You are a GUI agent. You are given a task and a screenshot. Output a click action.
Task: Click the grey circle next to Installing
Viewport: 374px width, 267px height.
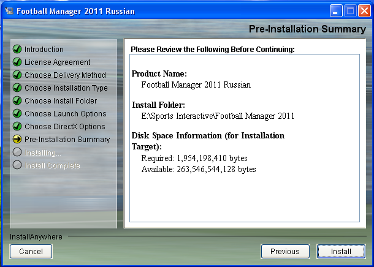(x=17, y=152)
